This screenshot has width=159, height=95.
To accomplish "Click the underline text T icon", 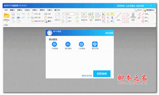I will tap(108, 21).
